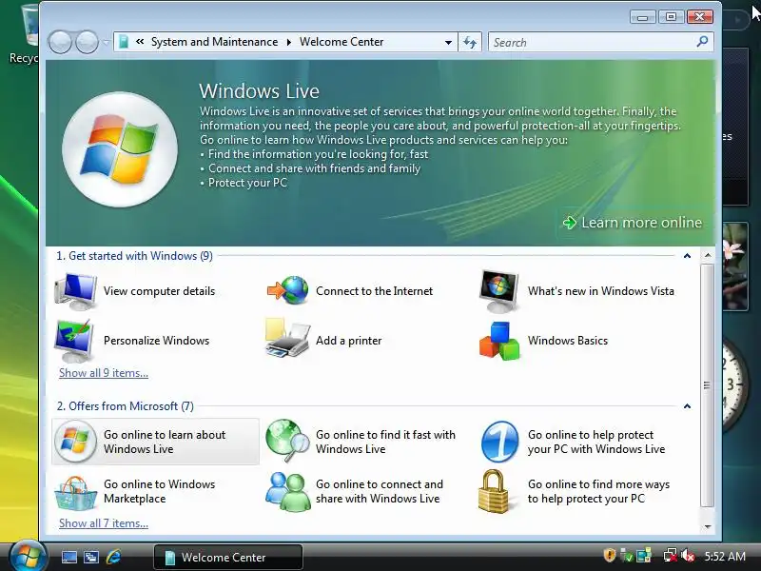
Task: Open the Windows Start orb
Action: tap(28, 557)
